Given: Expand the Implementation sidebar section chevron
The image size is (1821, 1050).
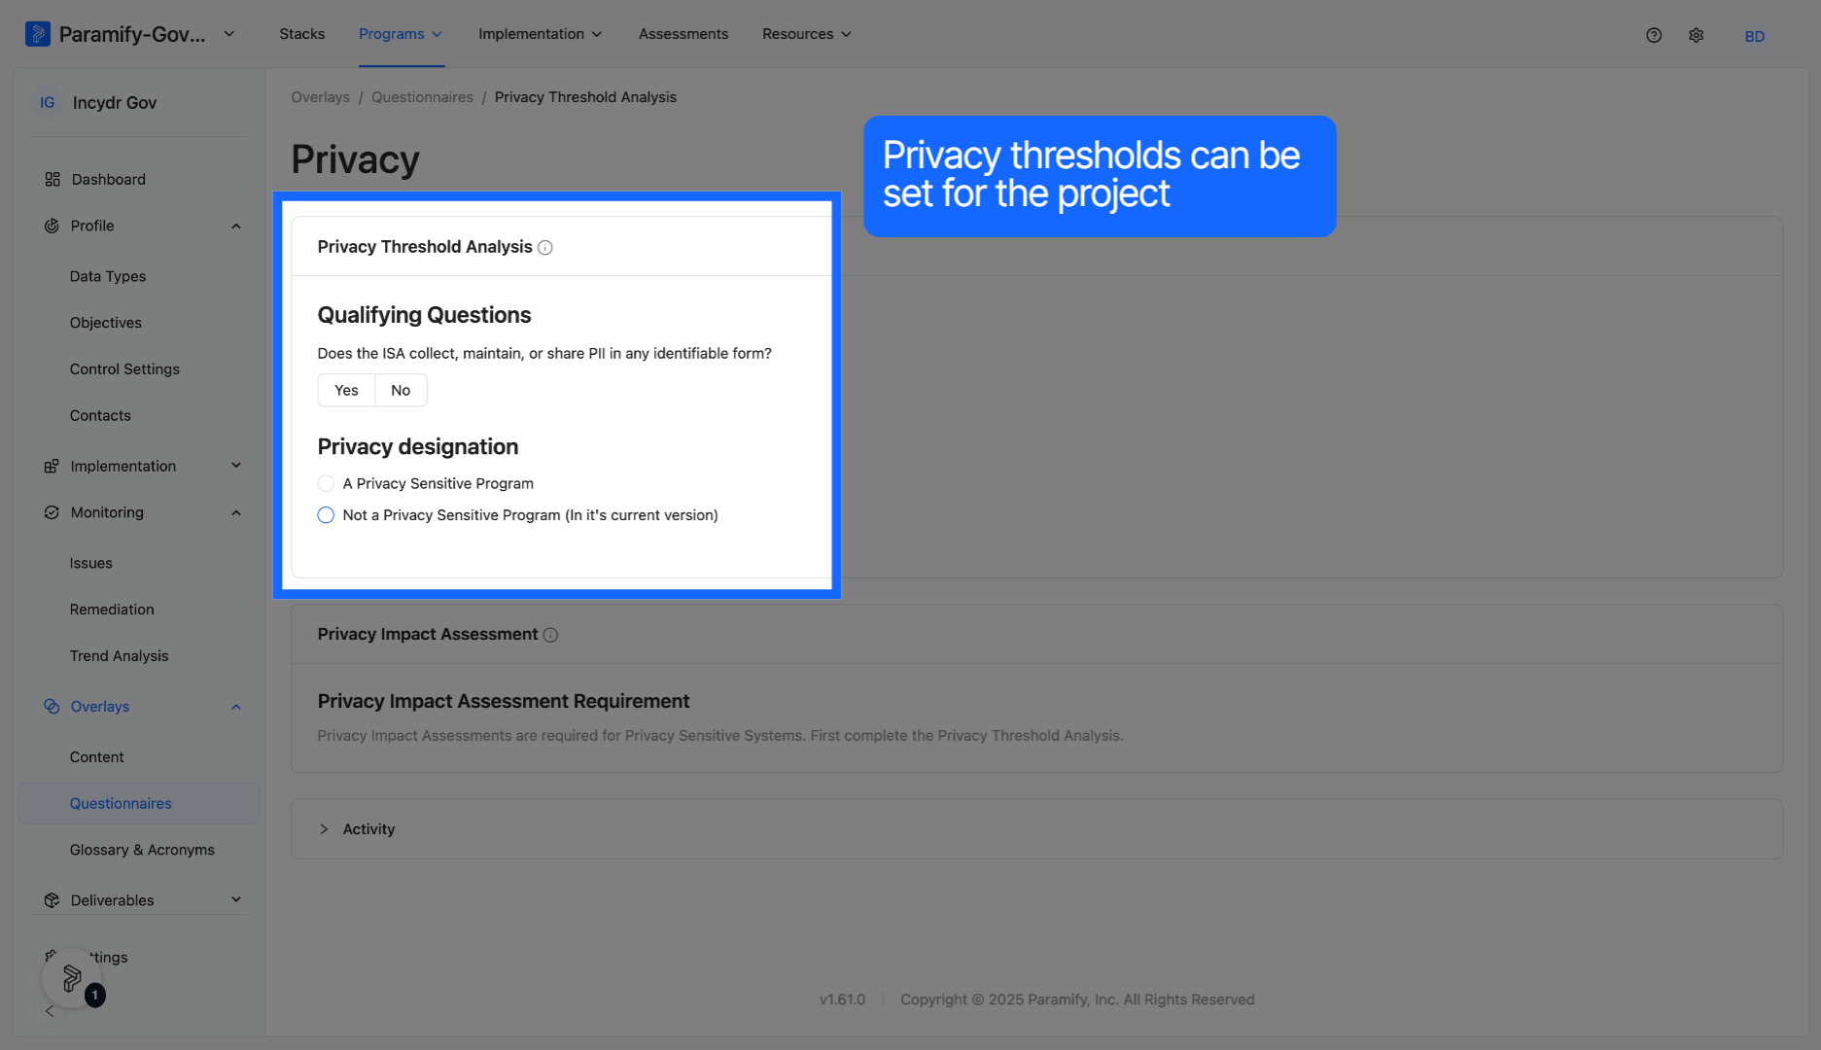Looking at the screenshot, I should pyautogui.click(x=236, y=466).
